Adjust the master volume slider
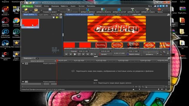Viewport: 189px width, 106px height. coord(150,89)
